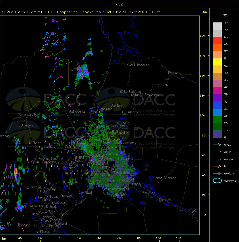239x242 pixels.
Task: Pick the bright yellow 51-54 dBZ band
Action: click(x=217, y=62)
